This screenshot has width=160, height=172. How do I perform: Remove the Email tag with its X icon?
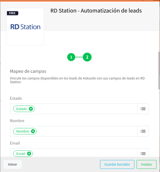coord(29,154)
